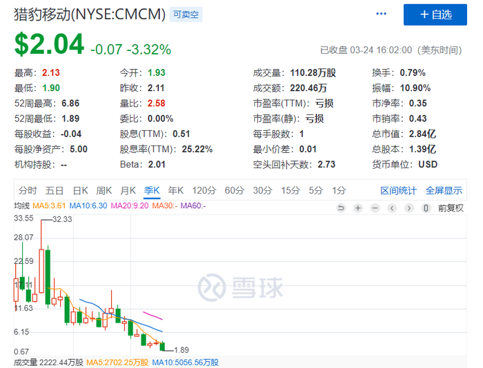Switch to the 30分 chart tab

[x=262, y=190]
